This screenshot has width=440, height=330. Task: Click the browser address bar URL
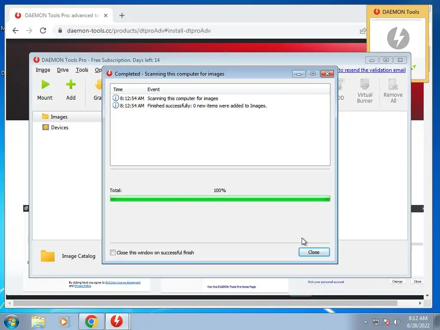click(139, 31)
